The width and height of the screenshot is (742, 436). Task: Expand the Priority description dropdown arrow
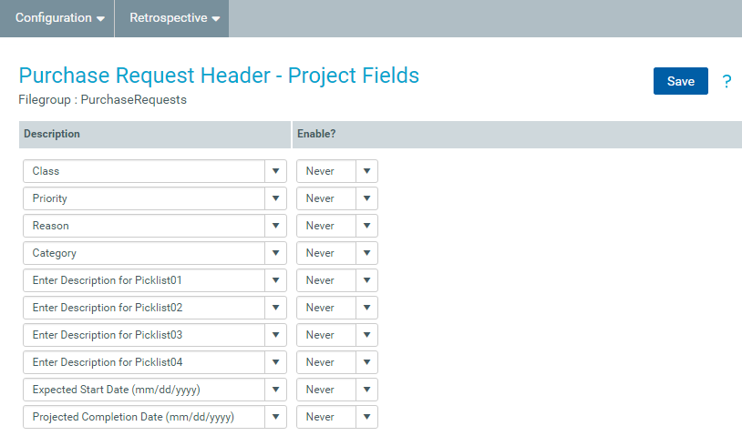coord(275,198)
